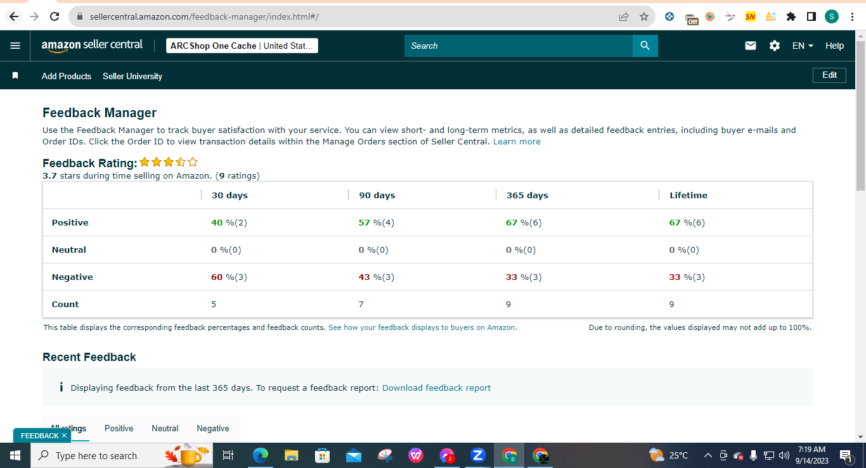Click the 90 days positive value 57 %(4)

(377, 222)
